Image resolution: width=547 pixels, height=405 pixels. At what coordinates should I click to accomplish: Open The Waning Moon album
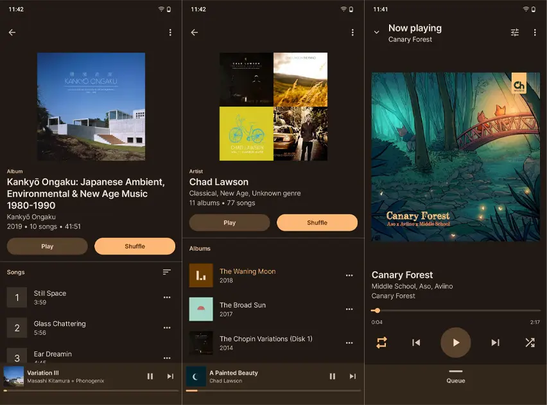coord(272,275)
